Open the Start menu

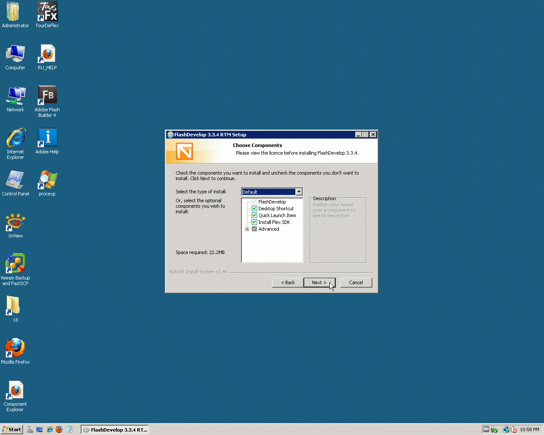coord(11,429)
